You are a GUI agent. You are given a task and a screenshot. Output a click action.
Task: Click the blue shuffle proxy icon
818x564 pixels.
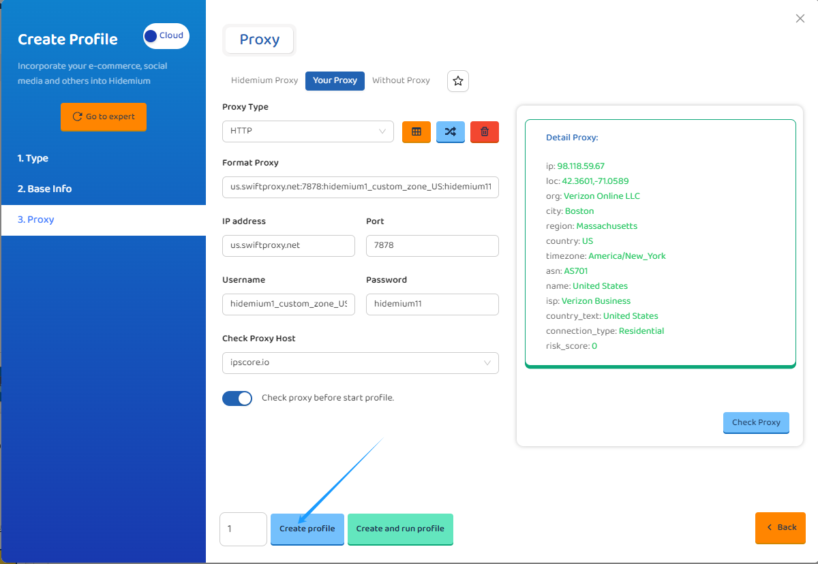coord(450,131)
